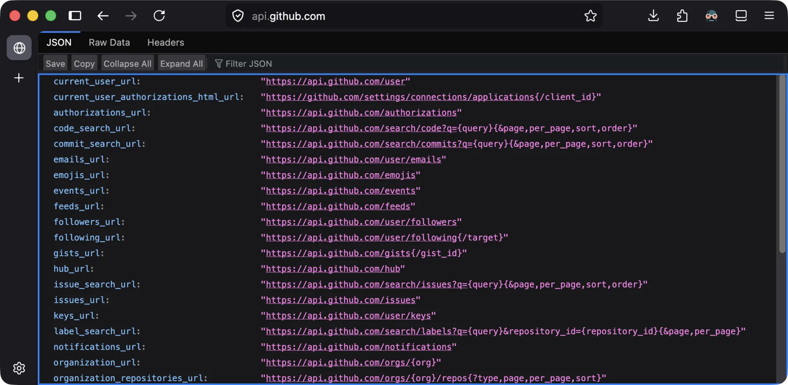Image resolution: width=788 pixels, height=385 pixels.
Task: Open the notifications API link
Action: tap(359, 347)
